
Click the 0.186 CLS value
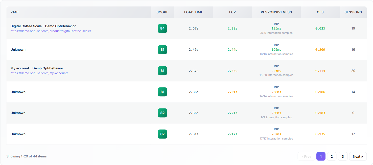click(x=320, y=92)
